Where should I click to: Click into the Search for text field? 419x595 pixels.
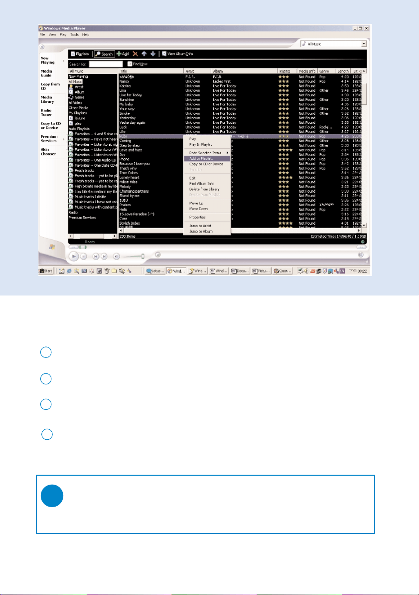(x=106, y=64)
